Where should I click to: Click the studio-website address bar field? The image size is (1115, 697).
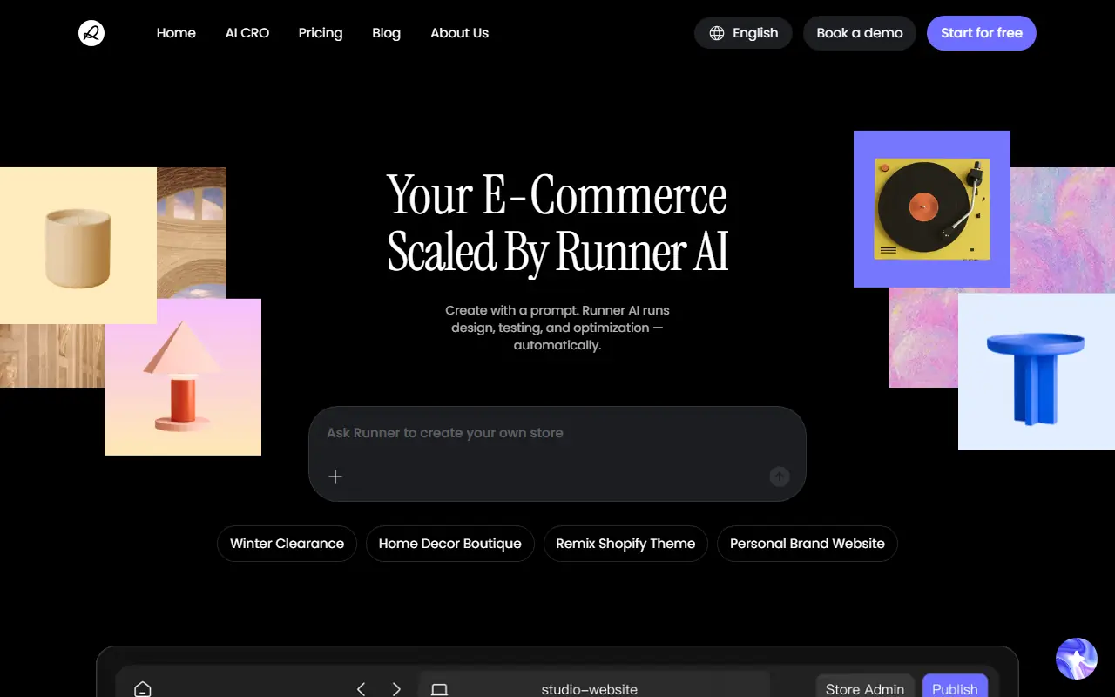[x=589, y=688]
